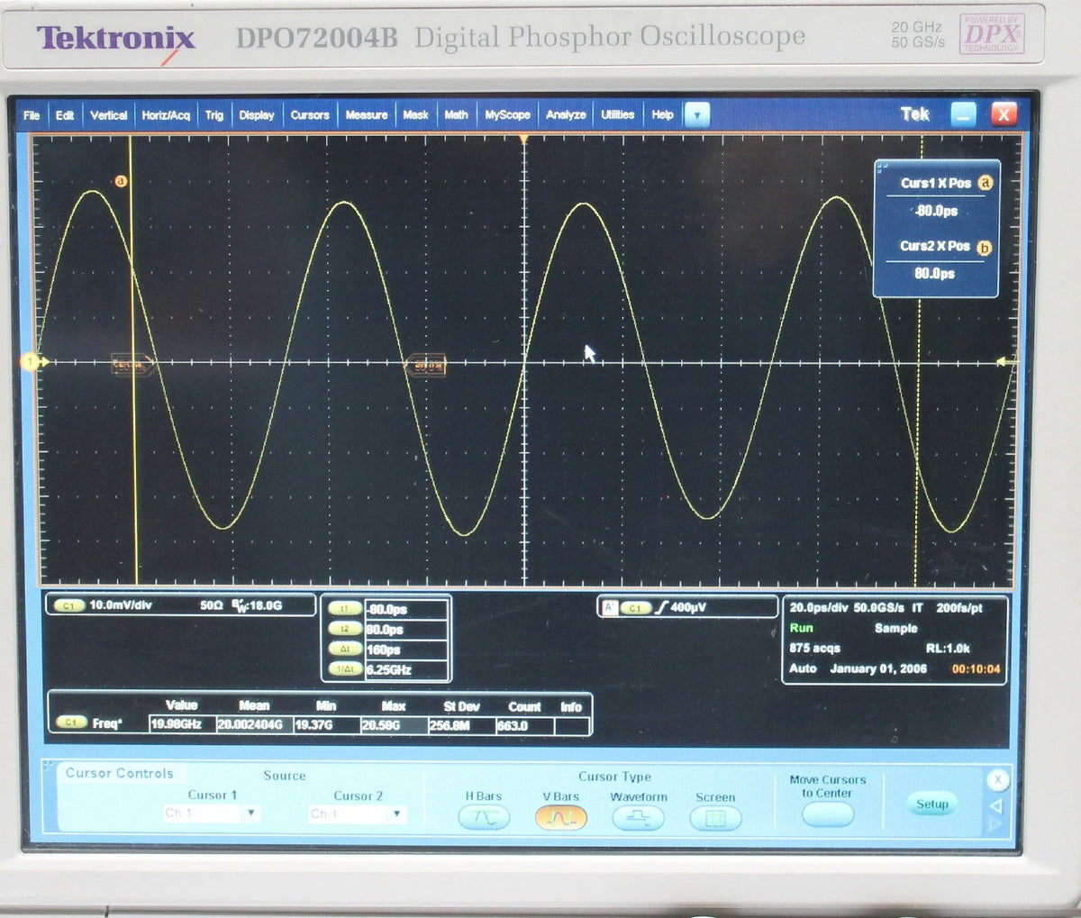Image resolution: width=1081 pixels, height=918 pixels.
Task: Open the Vertical menu
Action: (x=109, y=115)
